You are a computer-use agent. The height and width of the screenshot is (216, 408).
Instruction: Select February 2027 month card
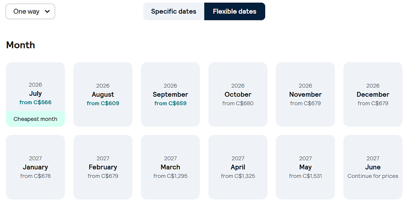[x=103, y=167]
